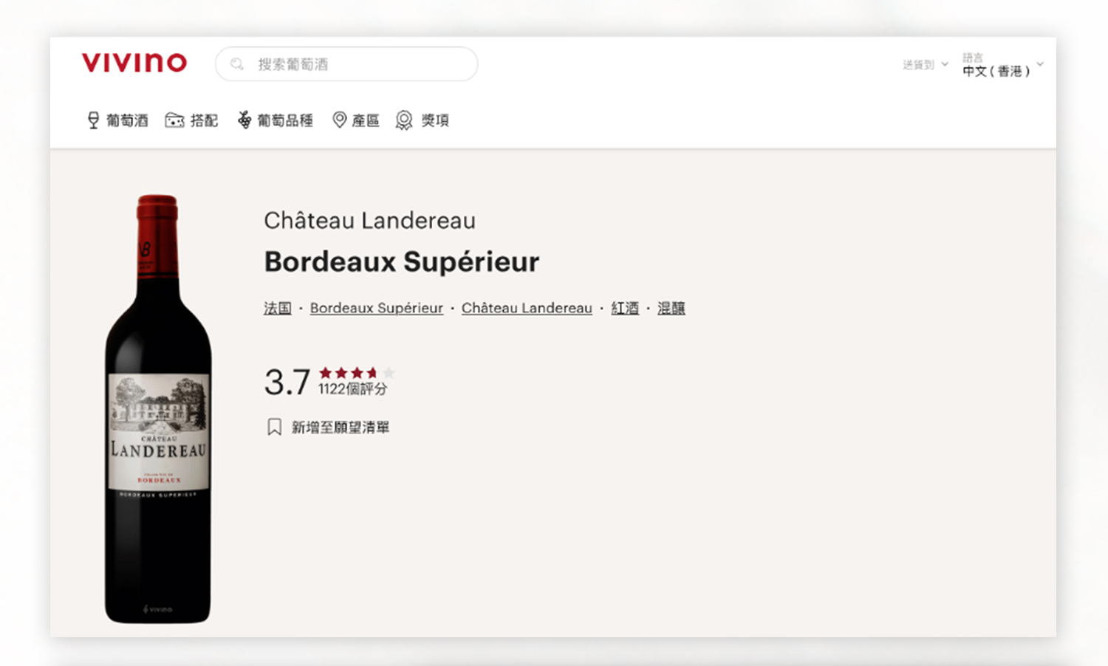
Task: Click the wishlist bookmark icon
Action: [x=274, y=427]
